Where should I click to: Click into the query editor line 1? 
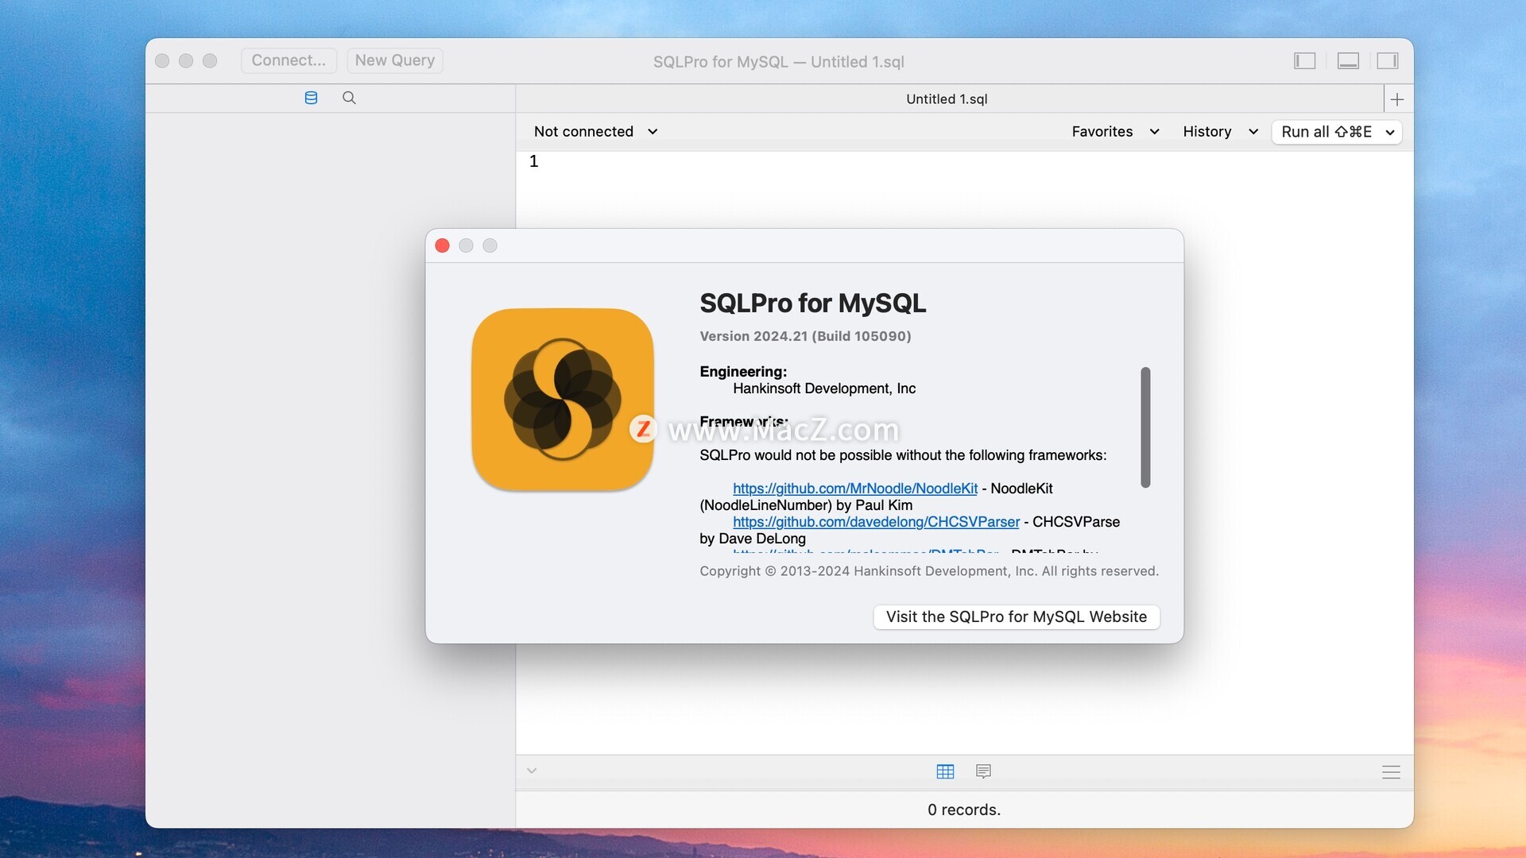[964, 161]
